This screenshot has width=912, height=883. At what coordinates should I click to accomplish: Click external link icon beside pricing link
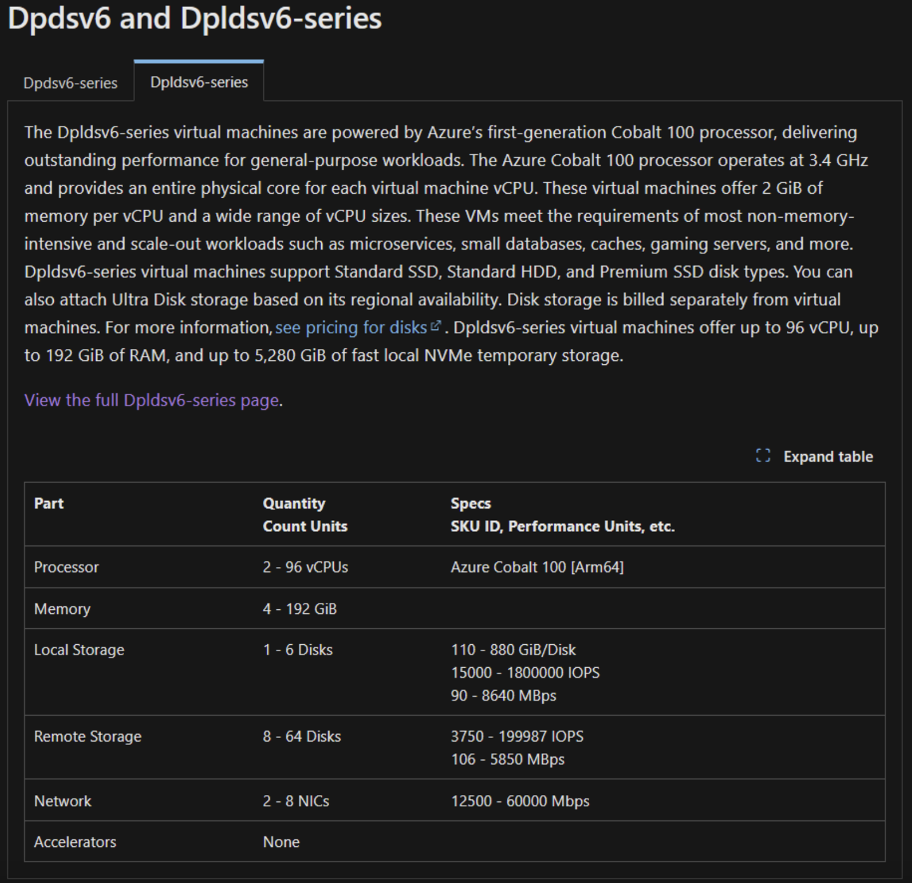436,326
